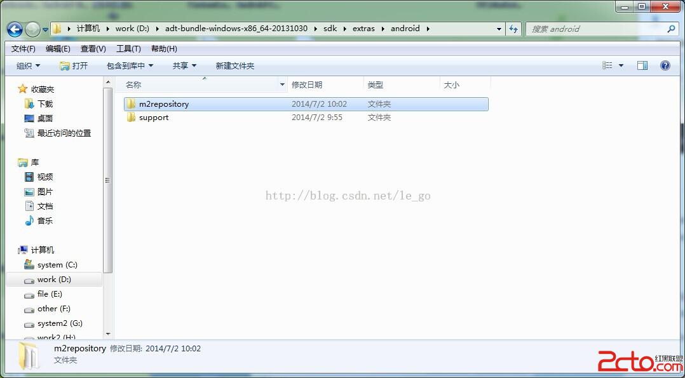Open 桌面 in the favorites list
The image size is (685, 378).
pos(44,118)
